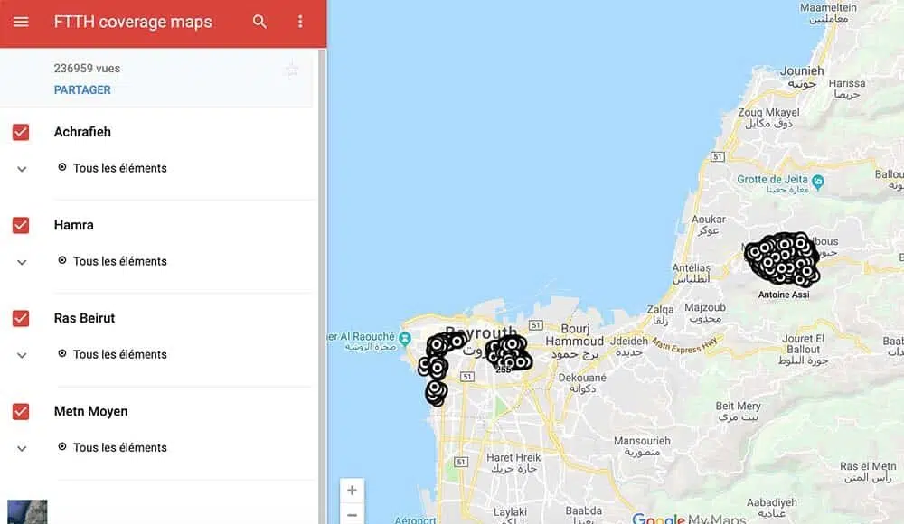Toggle the Metn Moyen layer checkbox
Image resolution: width=904 pixels, height=524 pixels.
[x=21, y=412]
